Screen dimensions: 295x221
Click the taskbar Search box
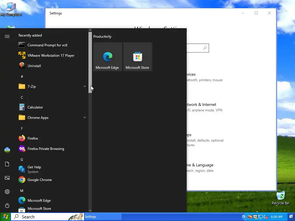pos(48,217)
